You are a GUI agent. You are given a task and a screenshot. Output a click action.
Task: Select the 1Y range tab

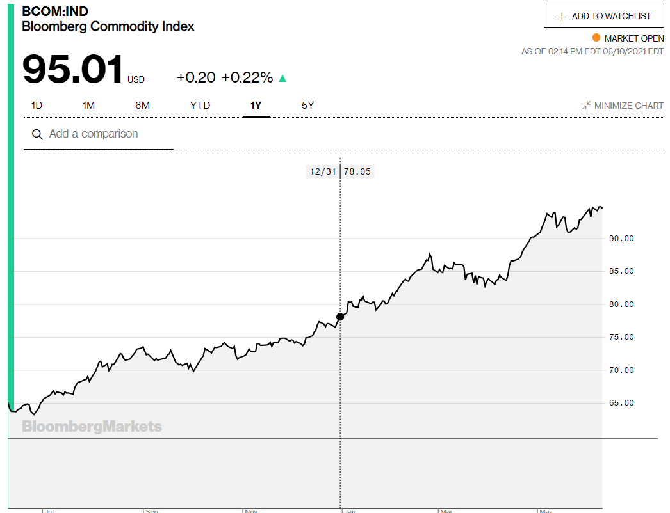click(256, 106)
